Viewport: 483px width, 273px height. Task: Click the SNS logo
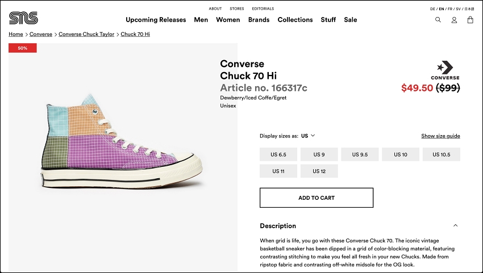pos(23,18)
